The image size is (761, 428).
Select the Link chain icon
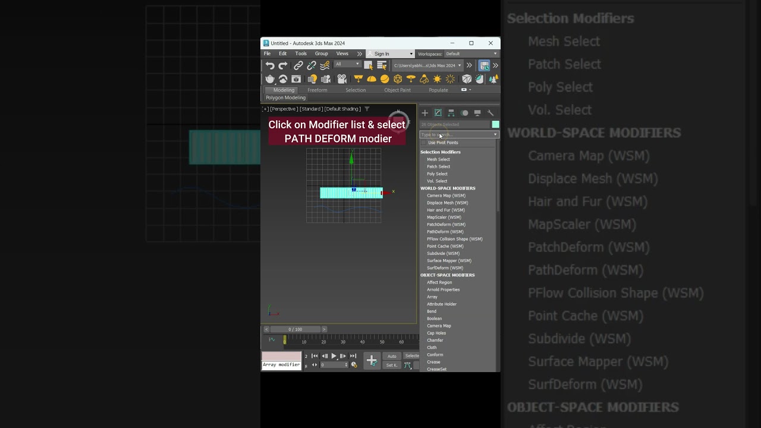(x=298, y=65)
